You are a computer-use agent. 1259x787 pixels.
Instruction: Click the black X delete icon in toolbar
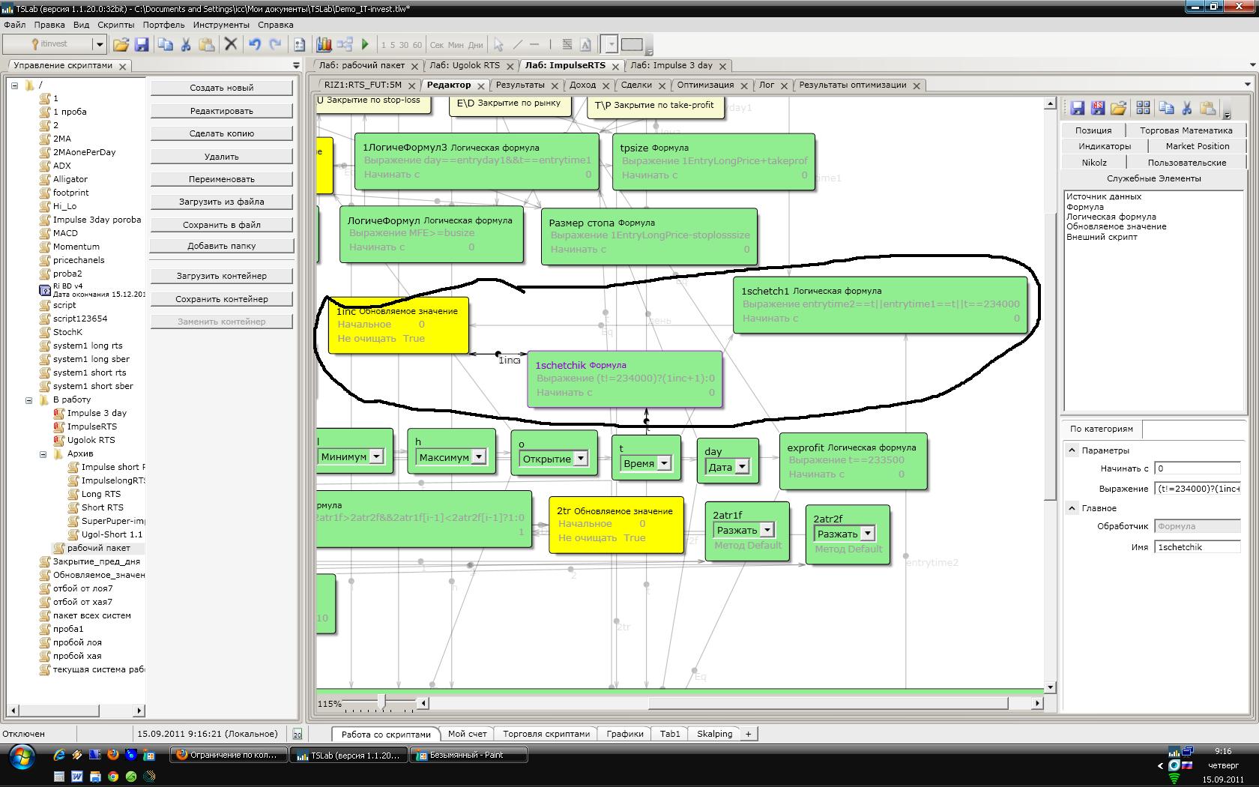coord(231,45)
